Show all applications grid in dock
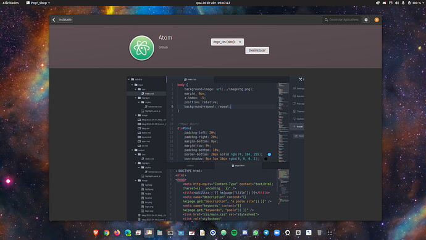Image resolution: width=426 pixels, height=240 pixels. (330, 233)
